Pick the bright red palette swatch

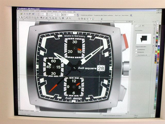point(158,53)
